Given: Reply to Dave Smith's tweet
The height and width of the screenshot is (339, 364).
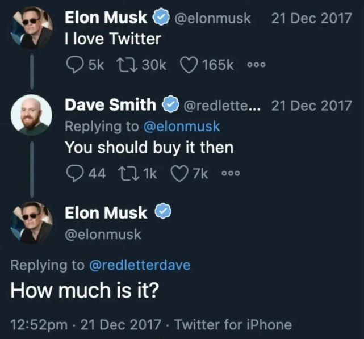Looking at the screenshot, I should pyautogui.click(x=74, y=173).
